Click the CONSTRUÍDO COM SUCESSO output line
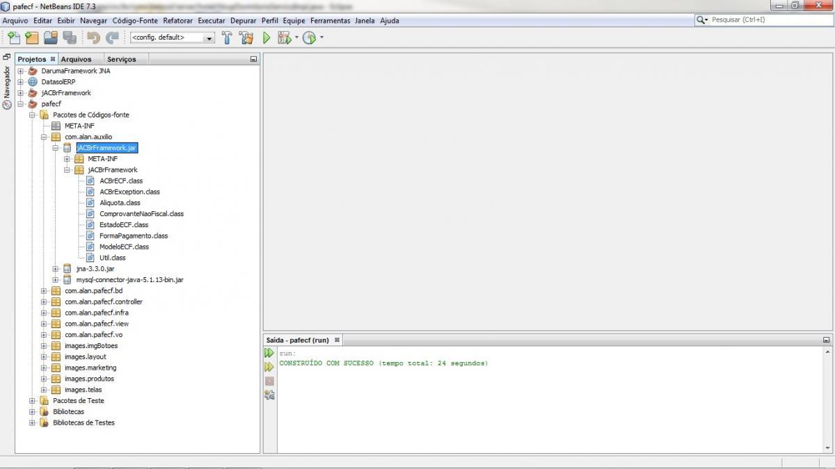Screen dimensions: 835x469 [x=383, y=363]
